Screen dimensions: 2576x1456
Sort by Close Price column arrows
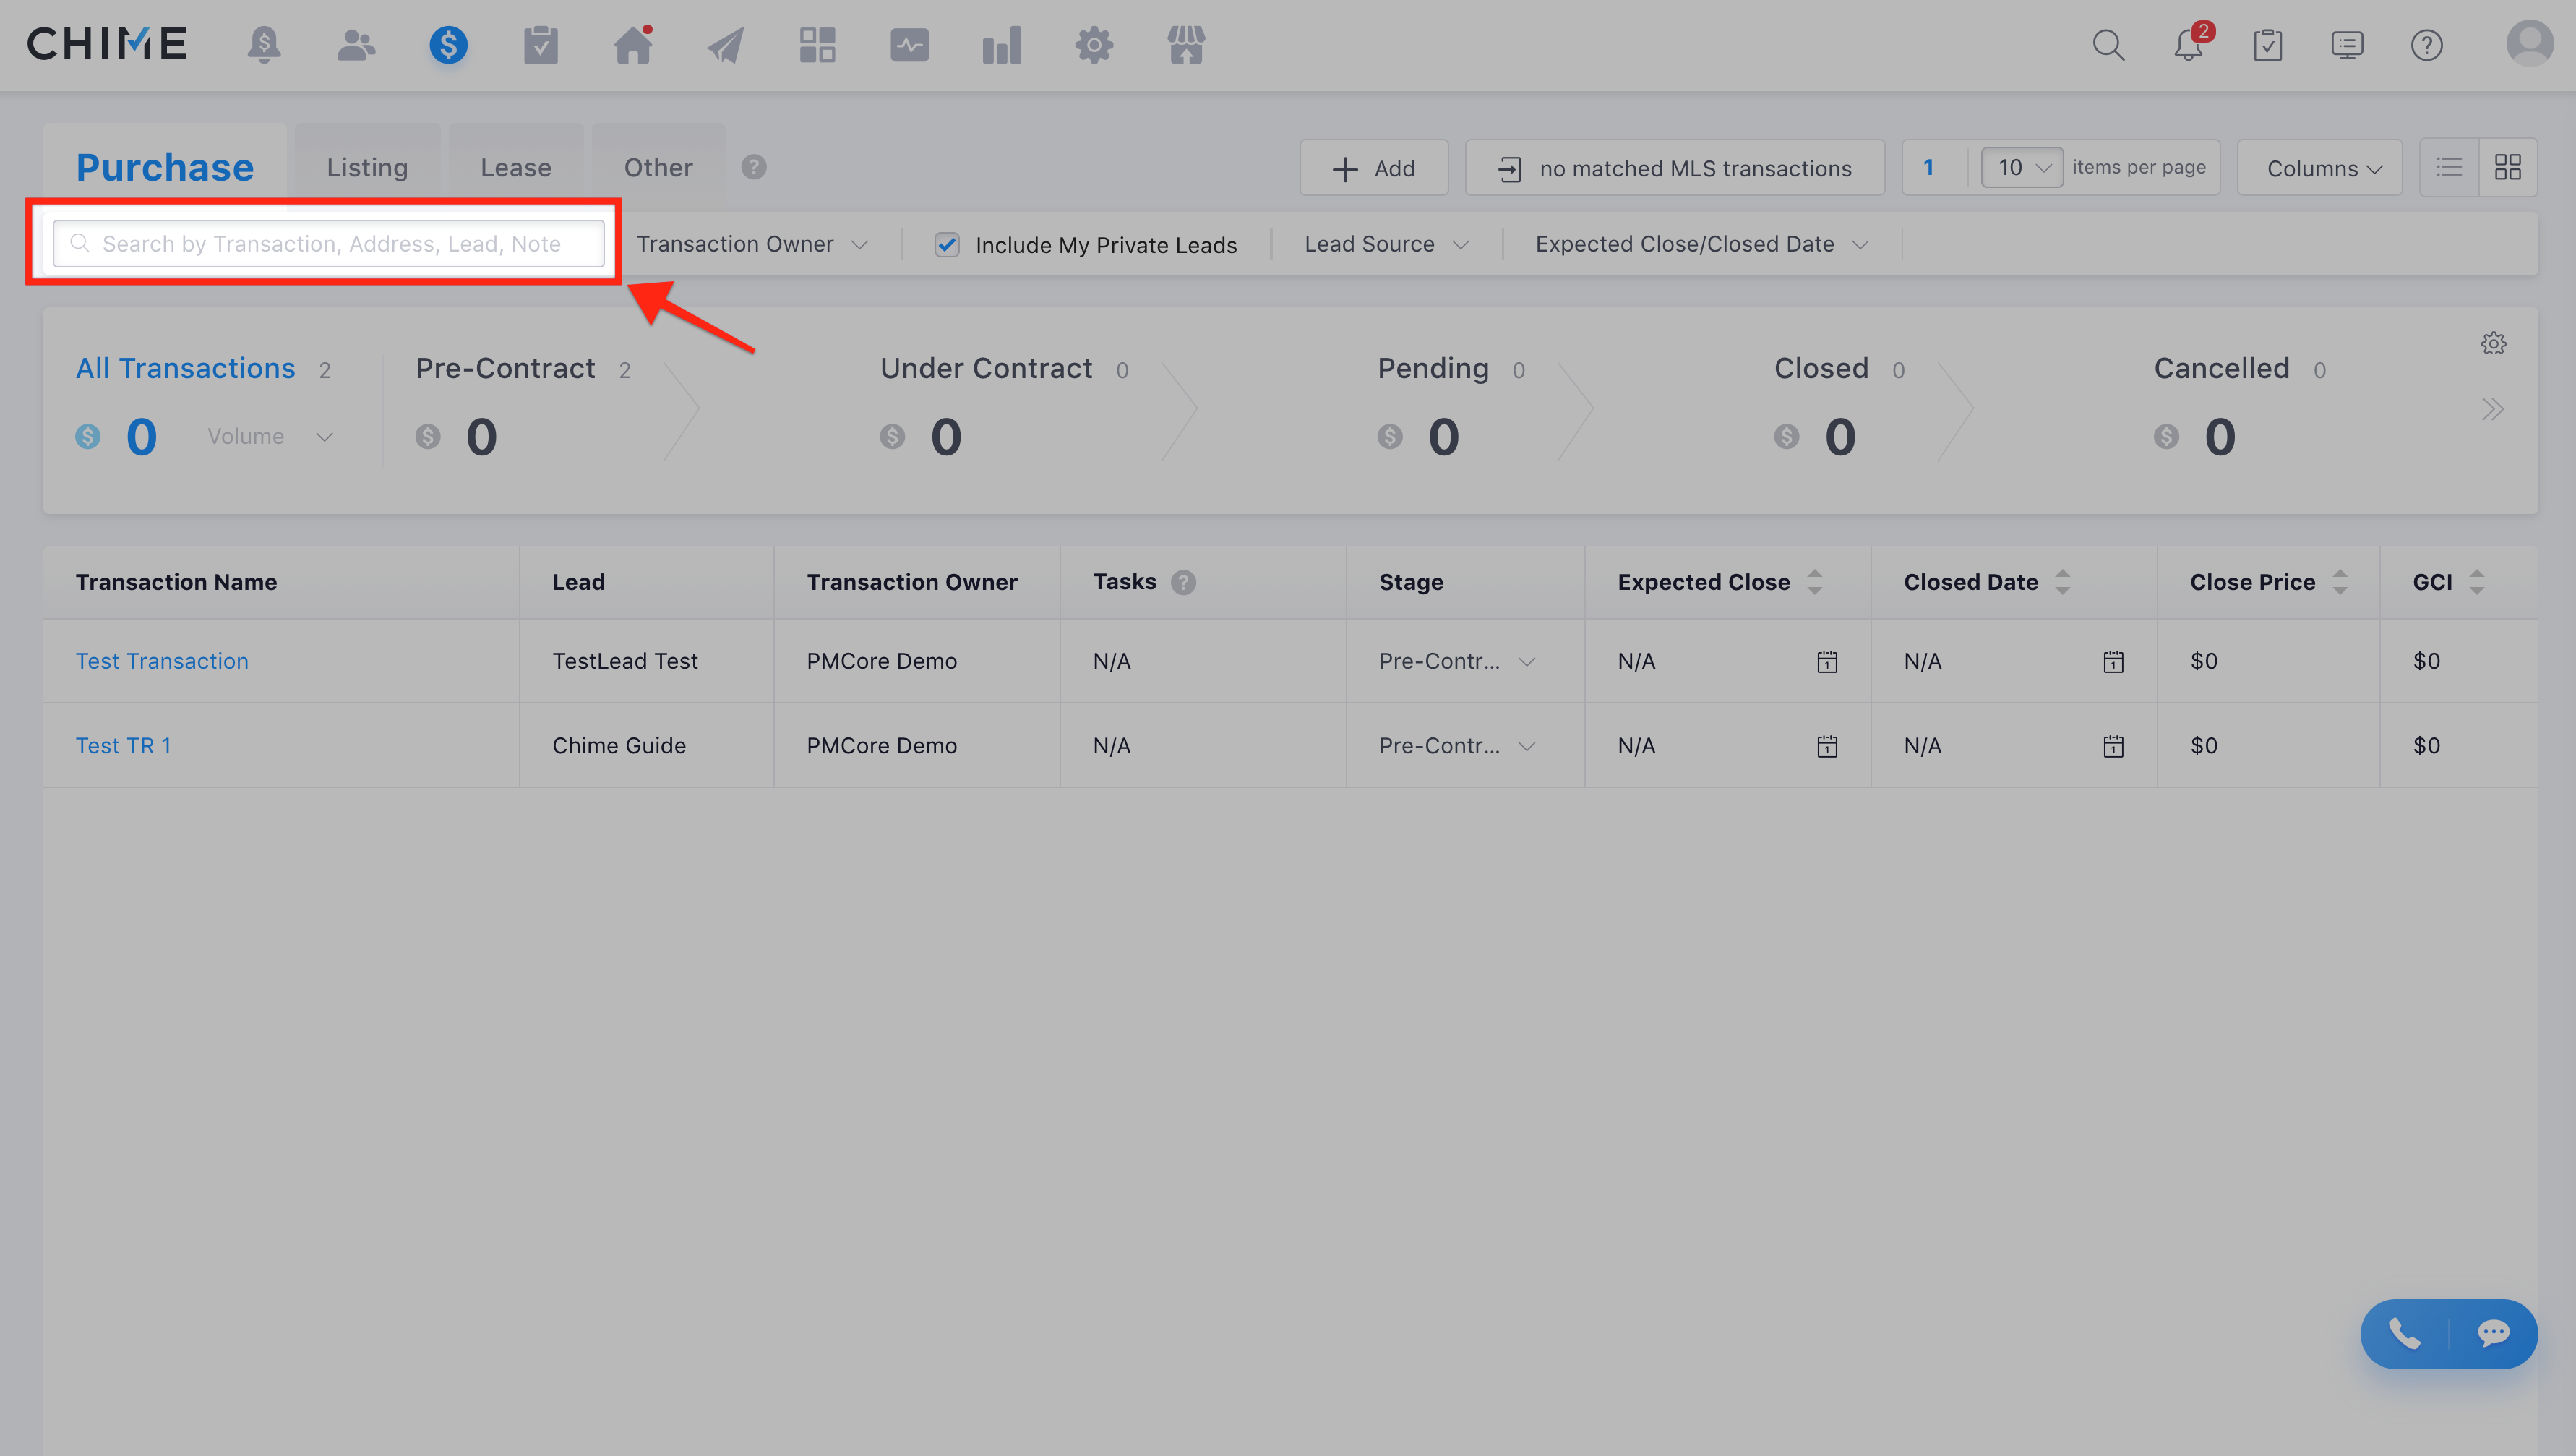click(x=2340, y=582)
